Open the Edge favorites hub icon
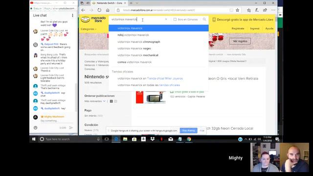313x176 pixels. tap(249, 10)
